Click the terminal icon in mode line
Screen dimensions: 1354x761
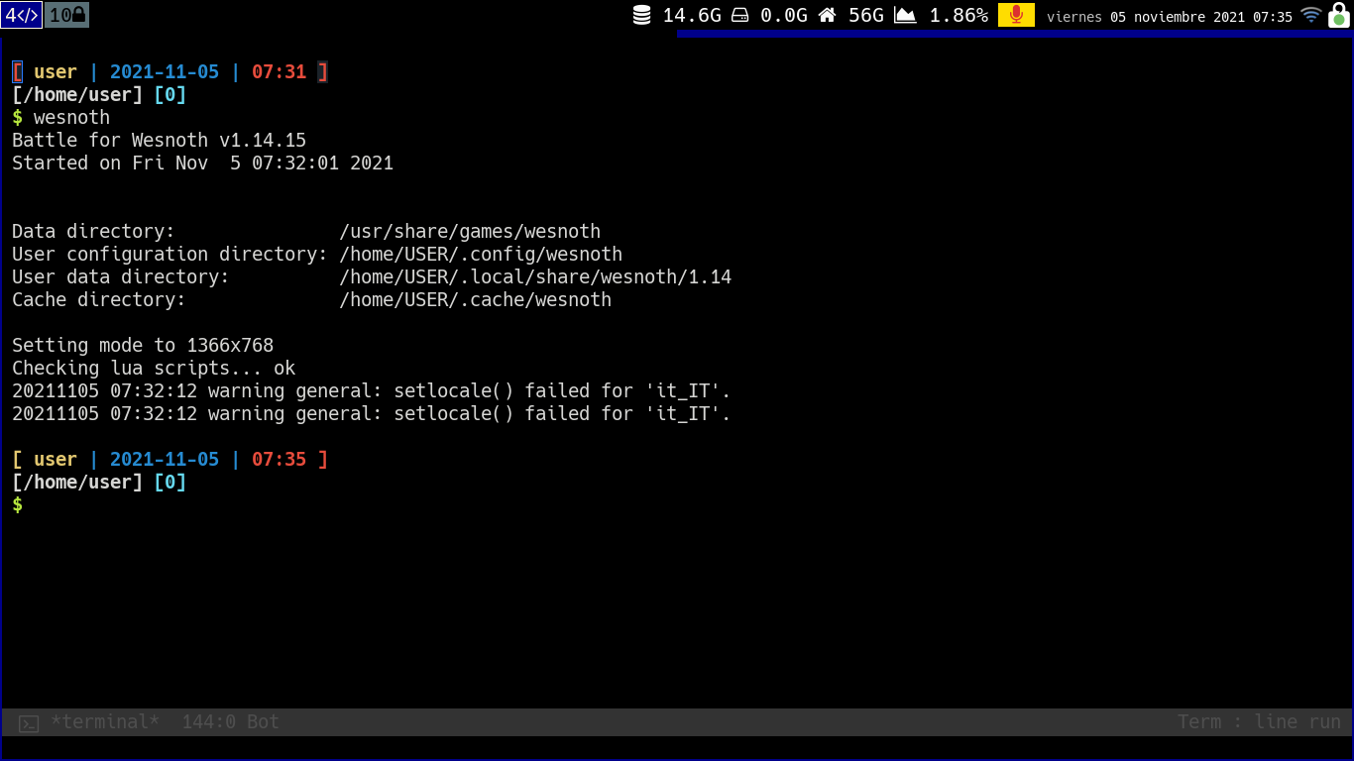pos(29,723)
